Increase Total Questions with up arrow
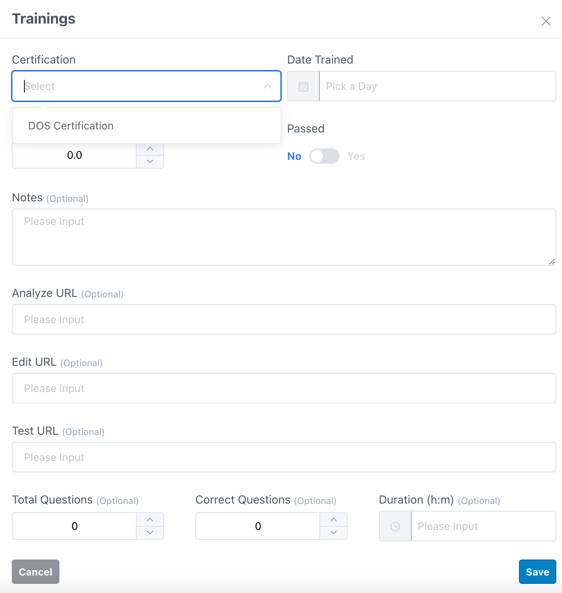This screenshot has width=562, height=593. (x=150, y=520)
